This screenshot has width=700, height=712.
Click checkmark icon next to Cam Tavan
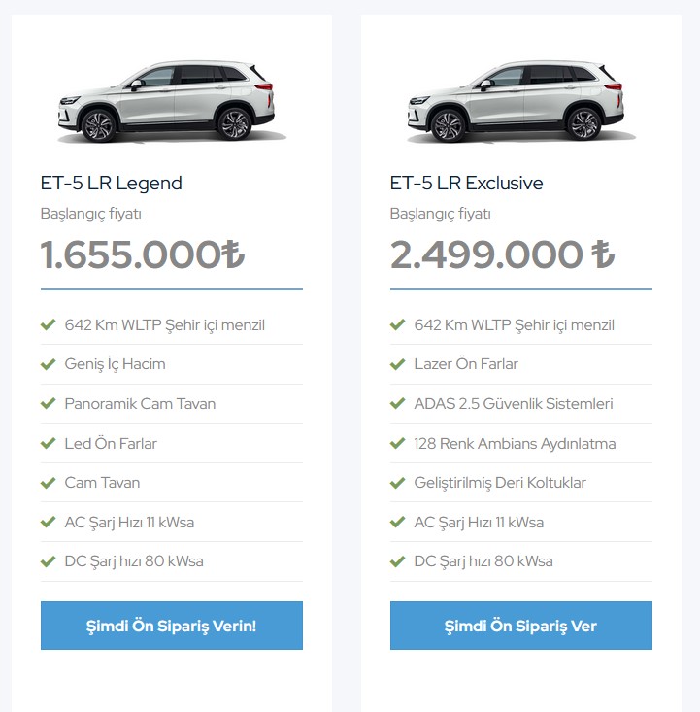pos(48,483)
